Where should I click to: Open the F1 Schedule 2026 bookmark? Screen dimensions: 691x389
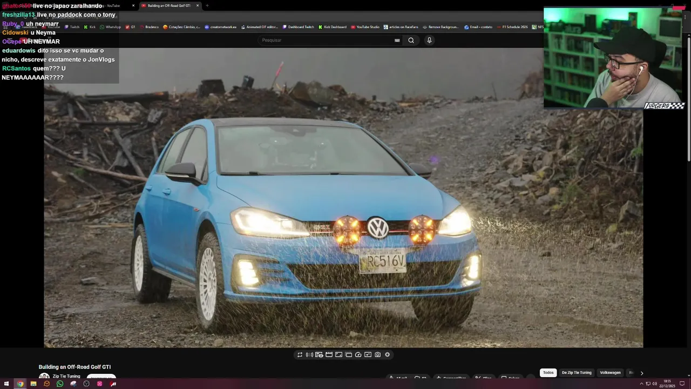click(512, 27)
